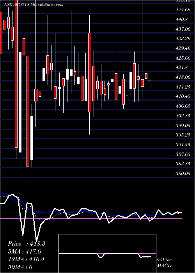Click the 391.45 price label
This screenshot has width=195, height=273.
183,144
